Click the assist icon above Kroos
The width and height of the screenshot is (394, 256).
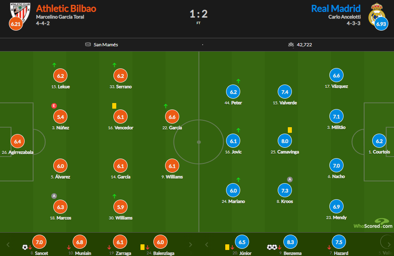[x=290, y=180]
